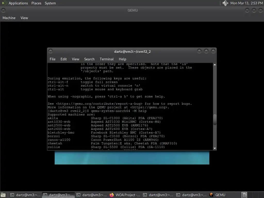This screenshot has width=264, height=198.
Task: Click the 'collie' machine name
Action: [54, 147]
